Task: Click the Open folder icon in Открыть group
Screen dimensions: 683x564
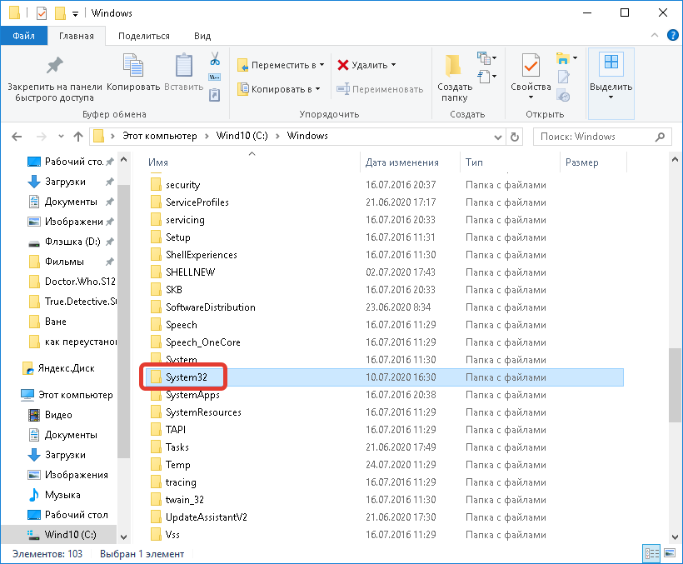Action: (563, 58)
